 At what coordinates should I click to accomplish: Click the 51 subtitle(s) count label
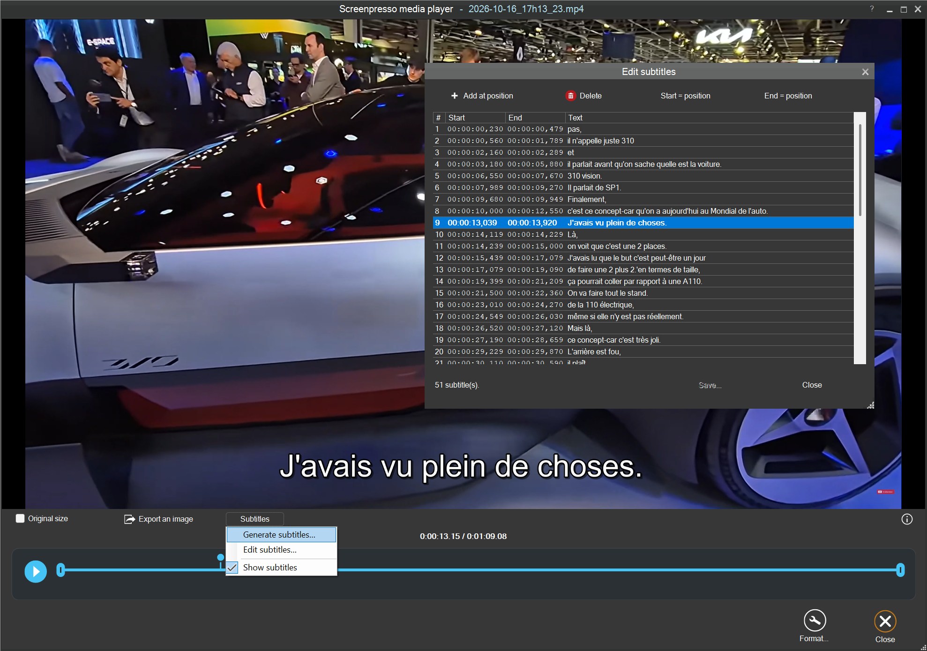(x=457, y=385)
